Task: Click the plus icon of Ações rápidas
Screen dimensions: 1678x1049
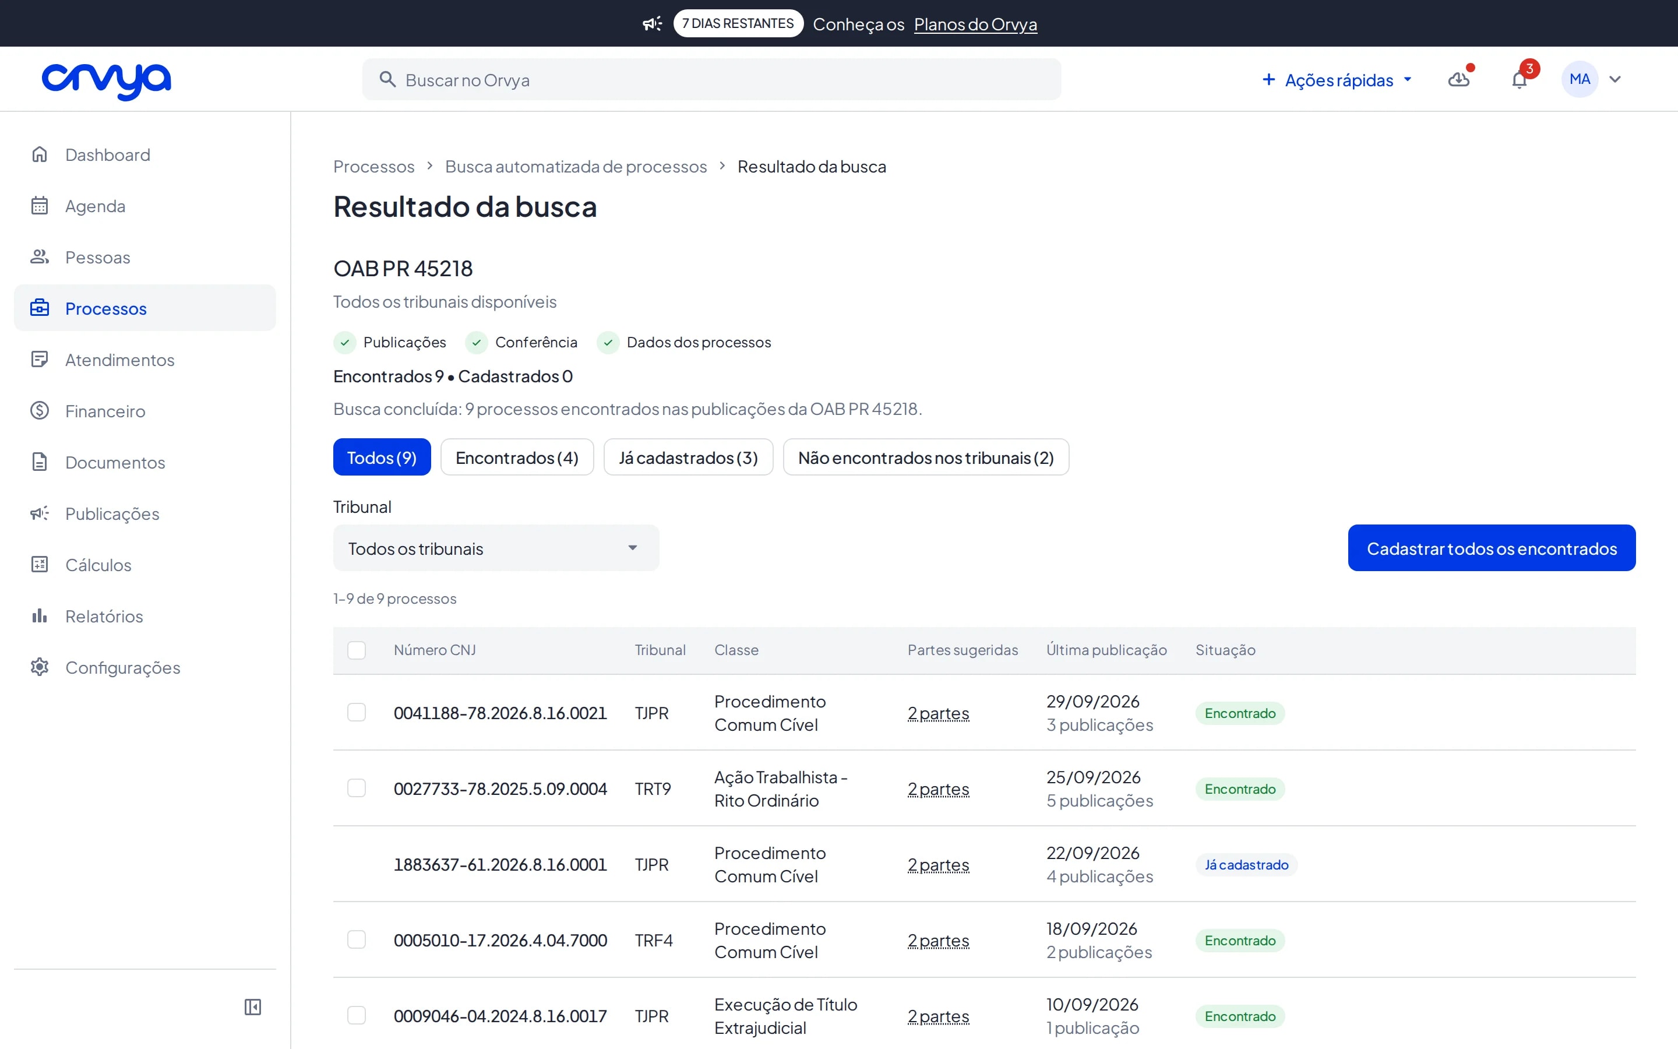Action: (x=1268, y=80)
